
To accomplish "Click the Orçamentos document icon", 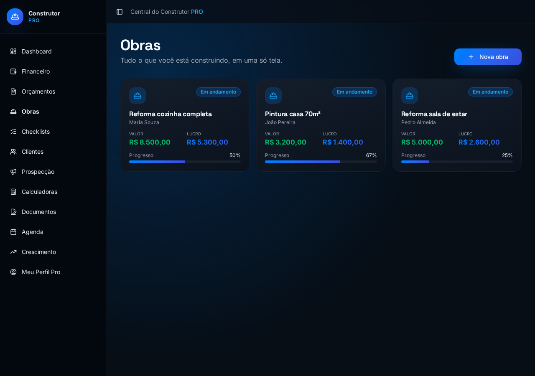I will 13,91.
